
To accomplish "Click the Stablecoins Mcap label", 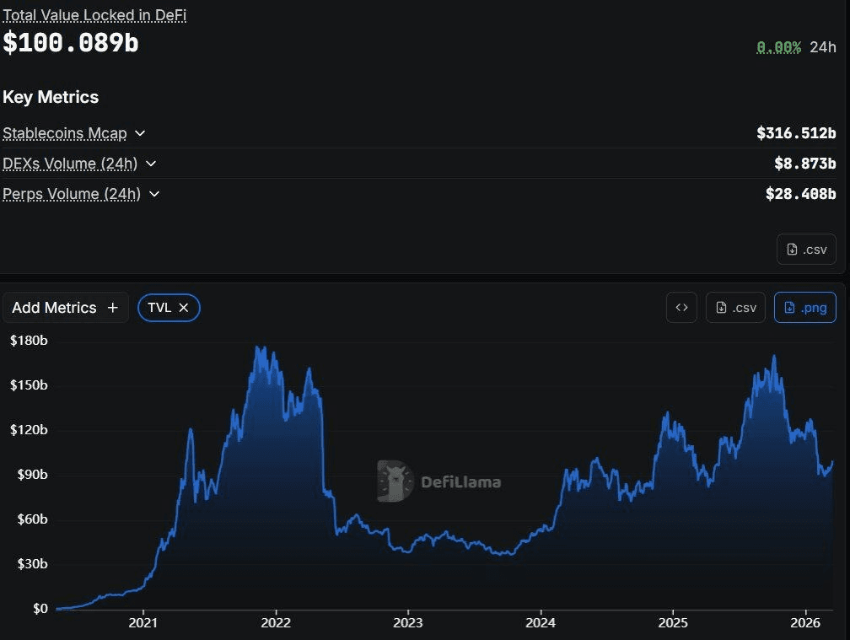I will [65, 133].
